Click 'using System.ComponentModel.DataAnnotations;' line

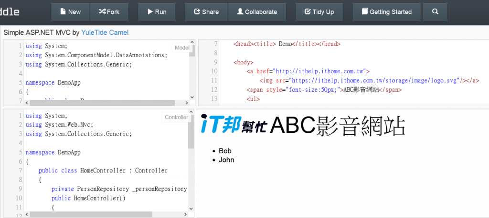point(96,55)
